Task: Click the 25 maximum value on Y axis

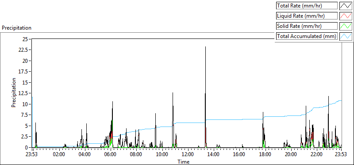Action: pyautogui.click(x=25, y=39)
